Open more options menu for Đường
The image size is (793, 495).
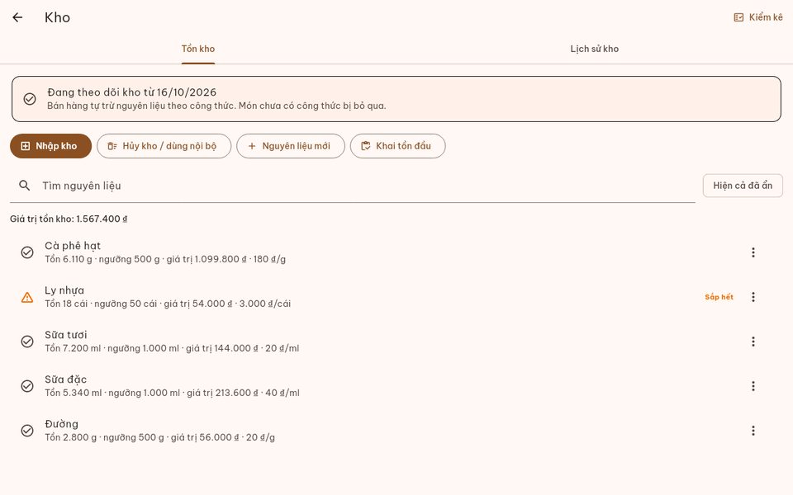(753, 431)
